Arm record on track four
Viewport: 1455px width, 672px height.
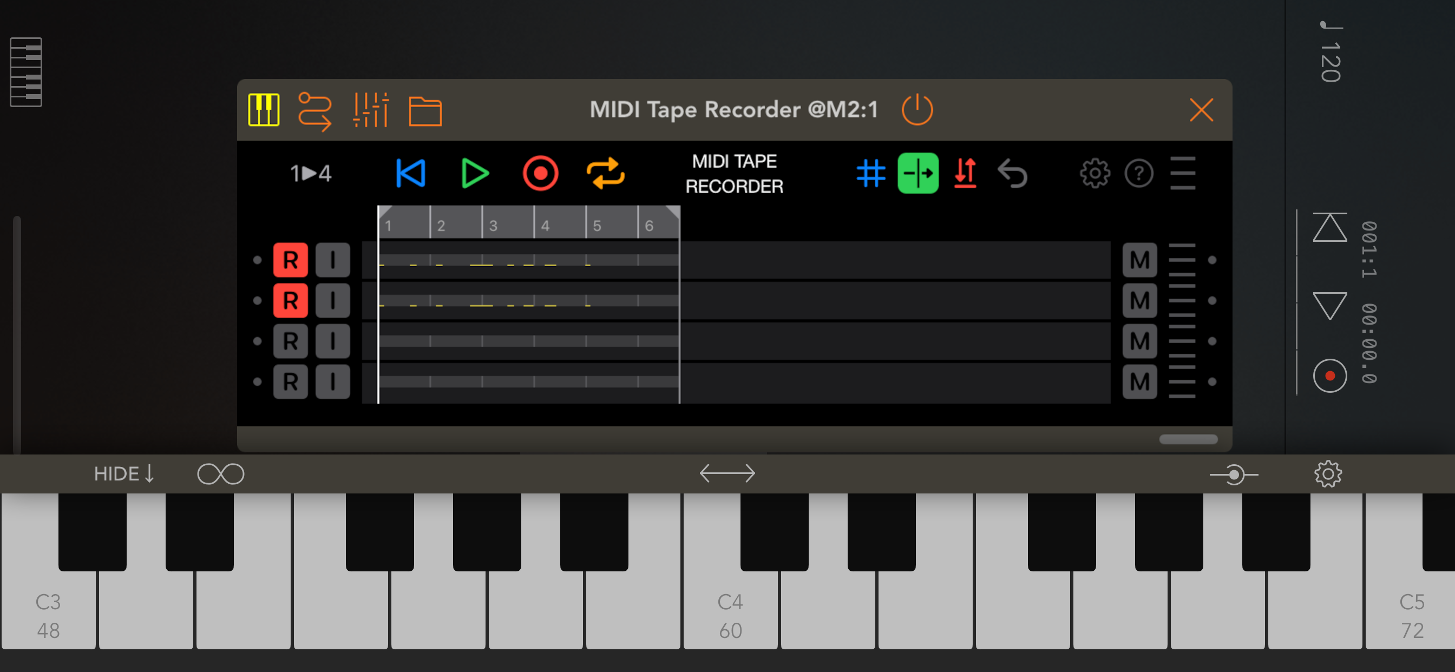290,382
